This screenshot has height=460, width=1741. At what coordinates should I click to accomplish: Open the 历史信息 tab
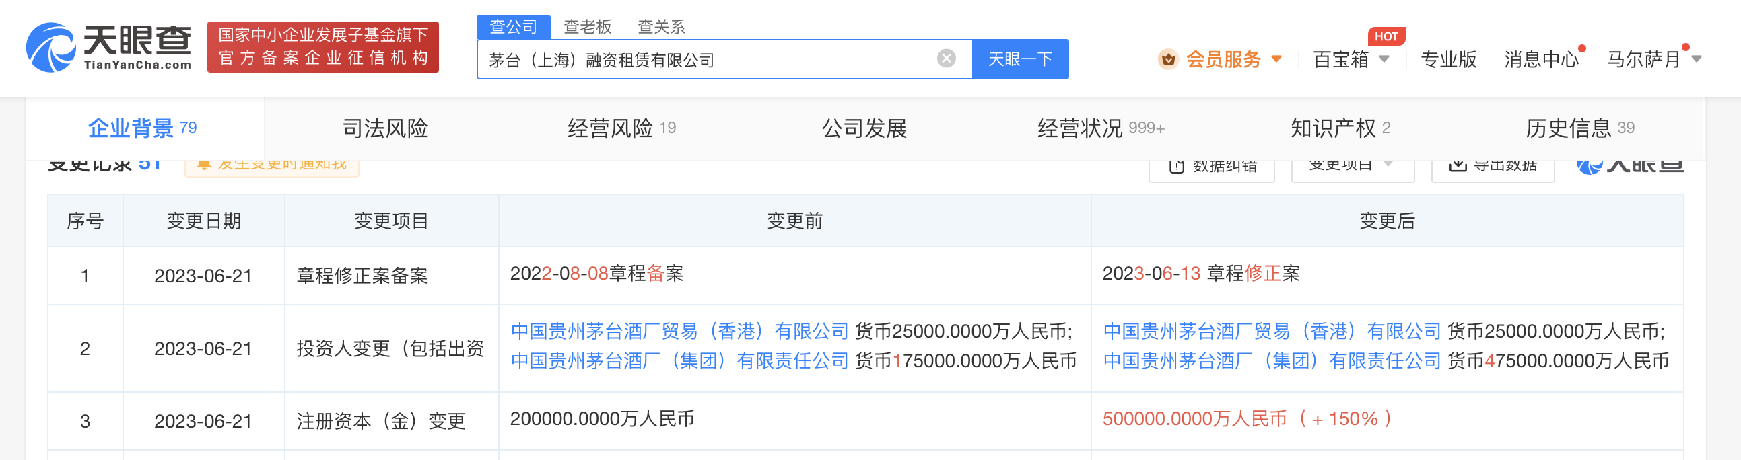pos(1579,128)
